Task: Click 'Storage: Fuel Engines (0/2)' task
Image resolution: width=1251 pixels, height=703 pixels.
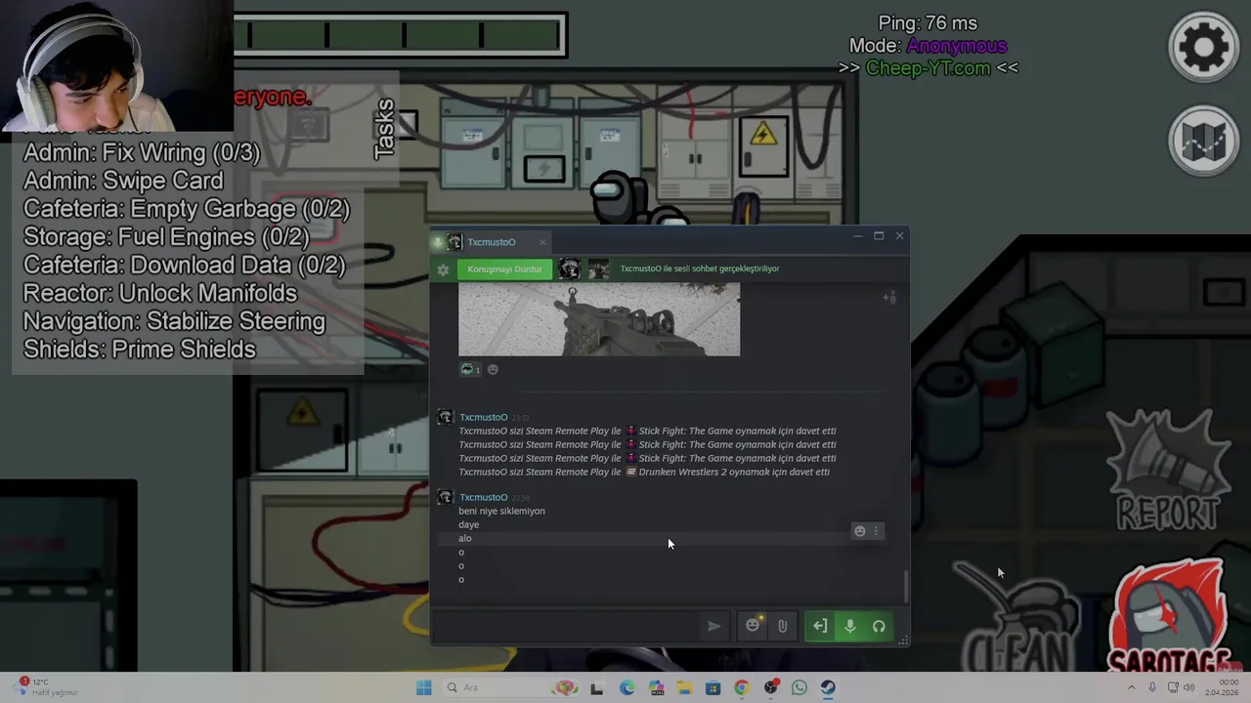Action: point(166,236)
